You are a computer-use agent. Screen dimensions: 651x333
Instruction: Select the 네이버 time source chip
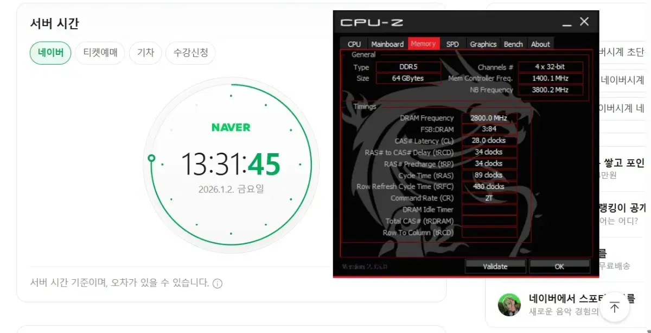(x=50, y=53)
